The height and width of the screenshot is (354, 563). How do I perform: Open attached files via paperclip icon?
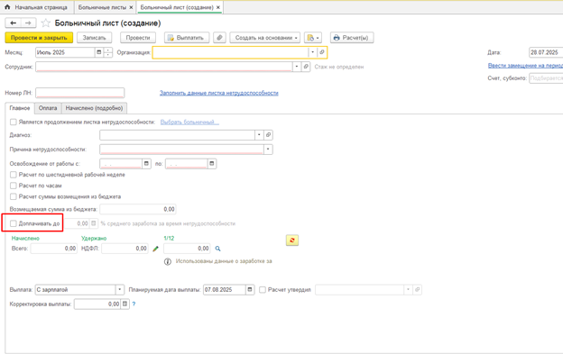(219, 38)
